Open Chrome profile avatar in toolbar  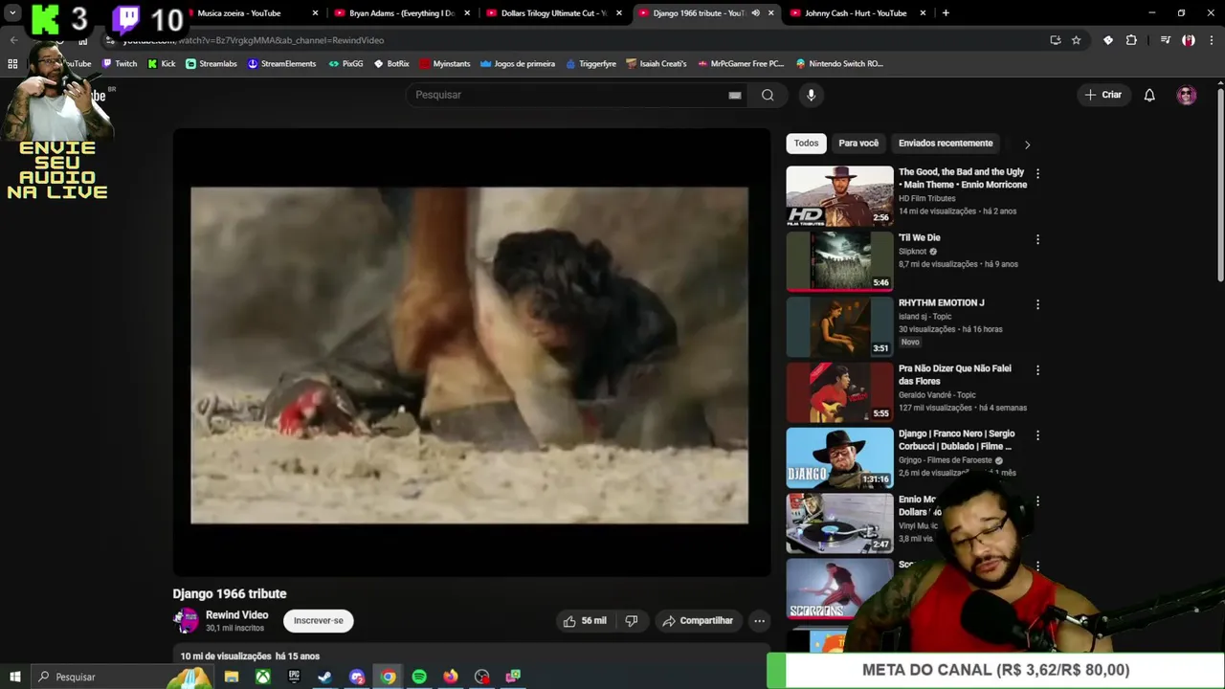click(1188, 40)
